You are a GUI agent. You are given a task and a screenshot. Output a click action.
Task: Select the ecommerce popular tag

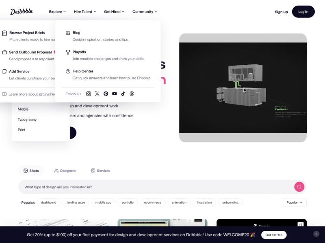[153, 202]
